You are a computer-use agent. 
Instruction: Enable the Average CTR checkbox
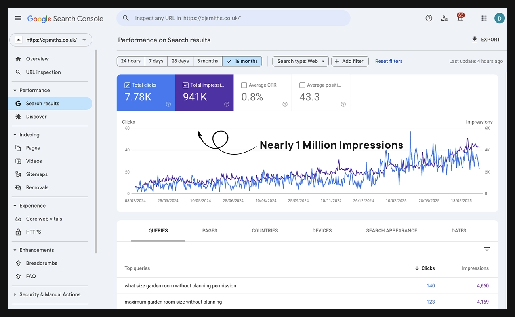244,85
